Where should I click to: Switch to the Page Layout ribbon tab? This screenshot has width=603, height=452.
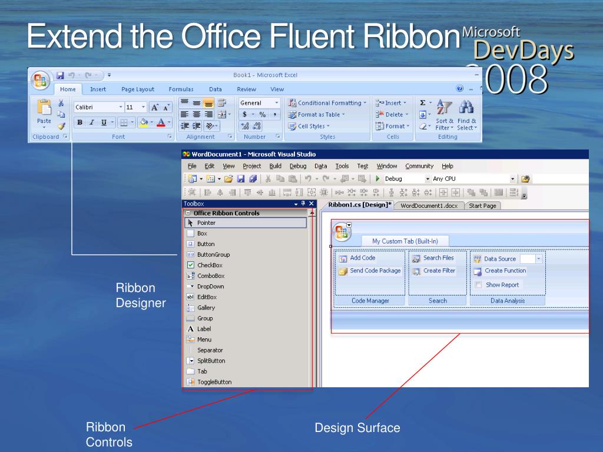(138, 89)
